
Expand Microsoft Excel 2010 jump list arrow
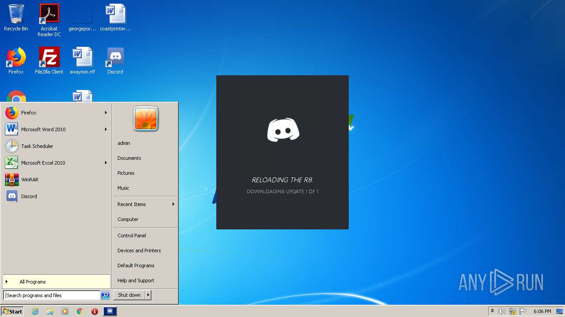[106, 163]
